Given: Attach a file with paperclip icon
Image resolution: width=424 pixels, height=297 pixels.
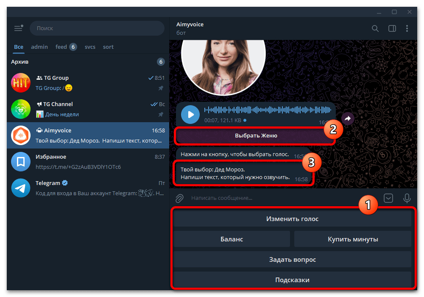Looking at the screenshot, I should point(179,198).
